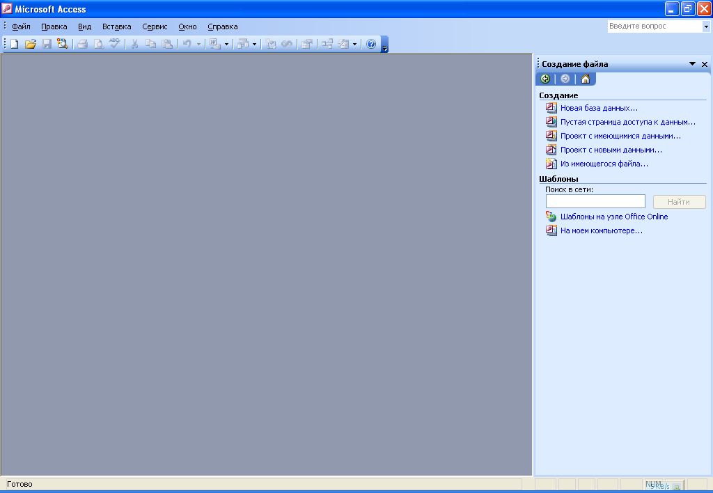Viewport: 713px width, 493px height.
Task: Click the Relationships toolbar icon
Action: pos(327,44)
